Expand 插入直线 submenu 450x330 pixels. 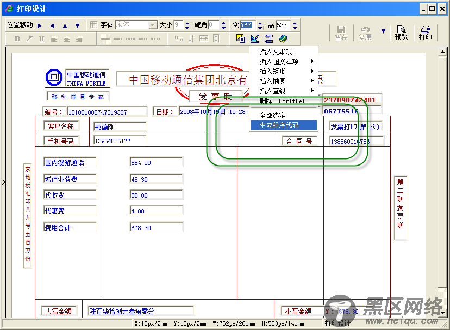(x=284, y=91)
